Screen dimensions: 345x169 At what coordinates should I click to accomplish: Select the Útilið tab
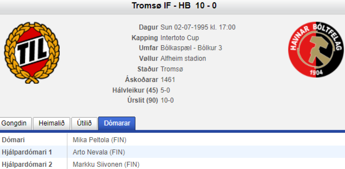(x=84, y=124)
